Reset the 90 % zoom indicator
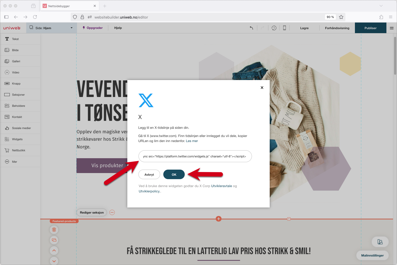The image size is (397, 265). pos(330,17)
